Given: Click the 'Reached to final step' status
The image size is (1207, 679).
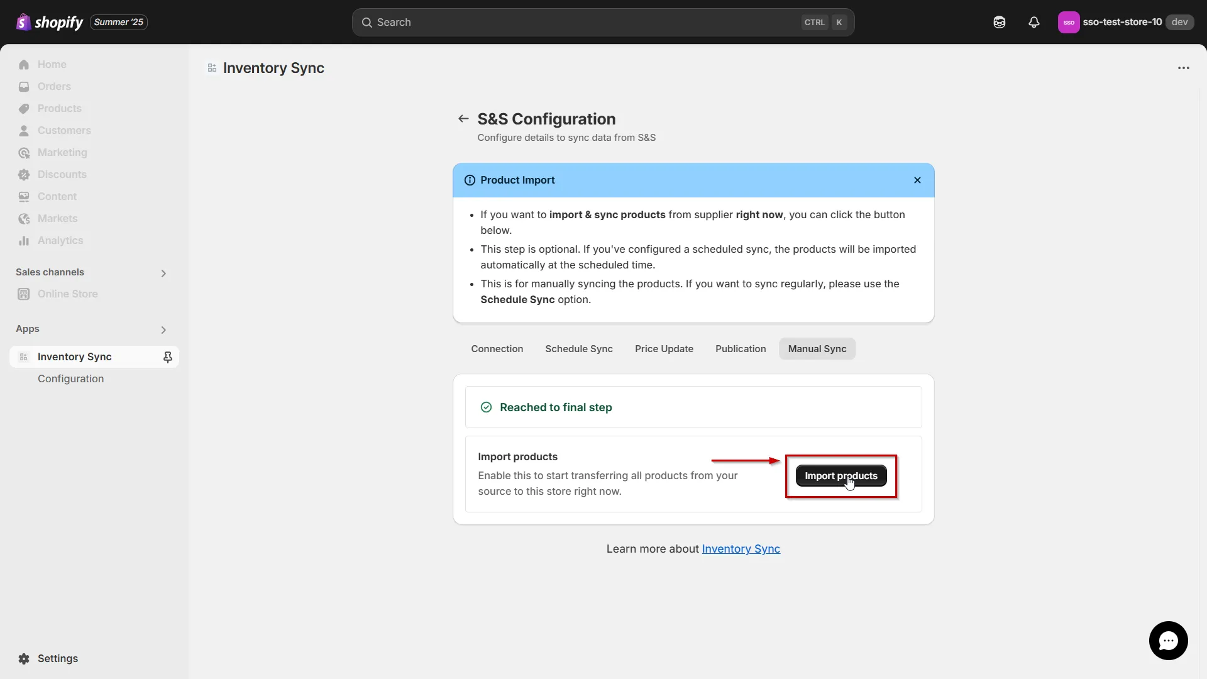Looking at the screenshot, I should (x=556, y=407).
